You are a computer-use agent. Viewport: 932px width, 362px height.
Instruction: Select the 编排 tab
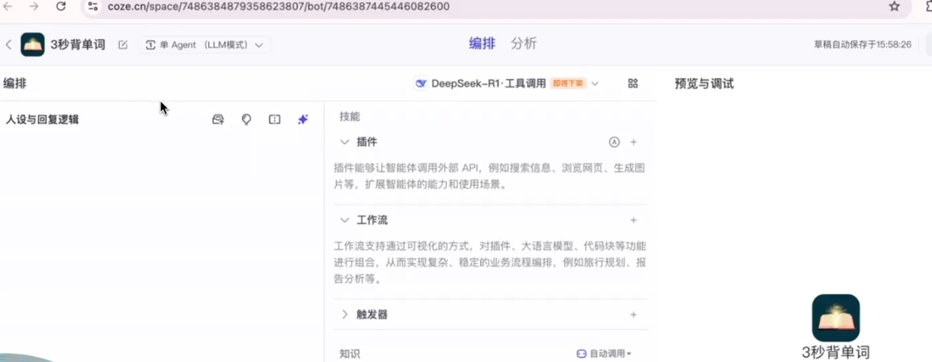click(482, 43)
